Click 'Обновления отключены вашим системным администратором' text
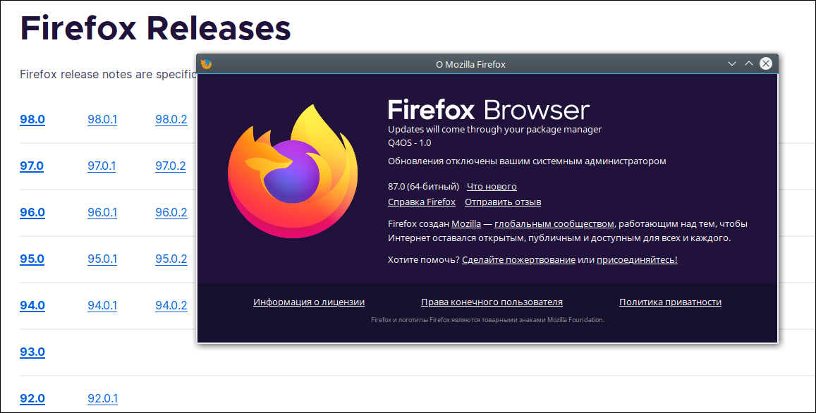Image resolution: width=816 pixels, height=413 pixels. pyautogui.click(x=527, y=161)
